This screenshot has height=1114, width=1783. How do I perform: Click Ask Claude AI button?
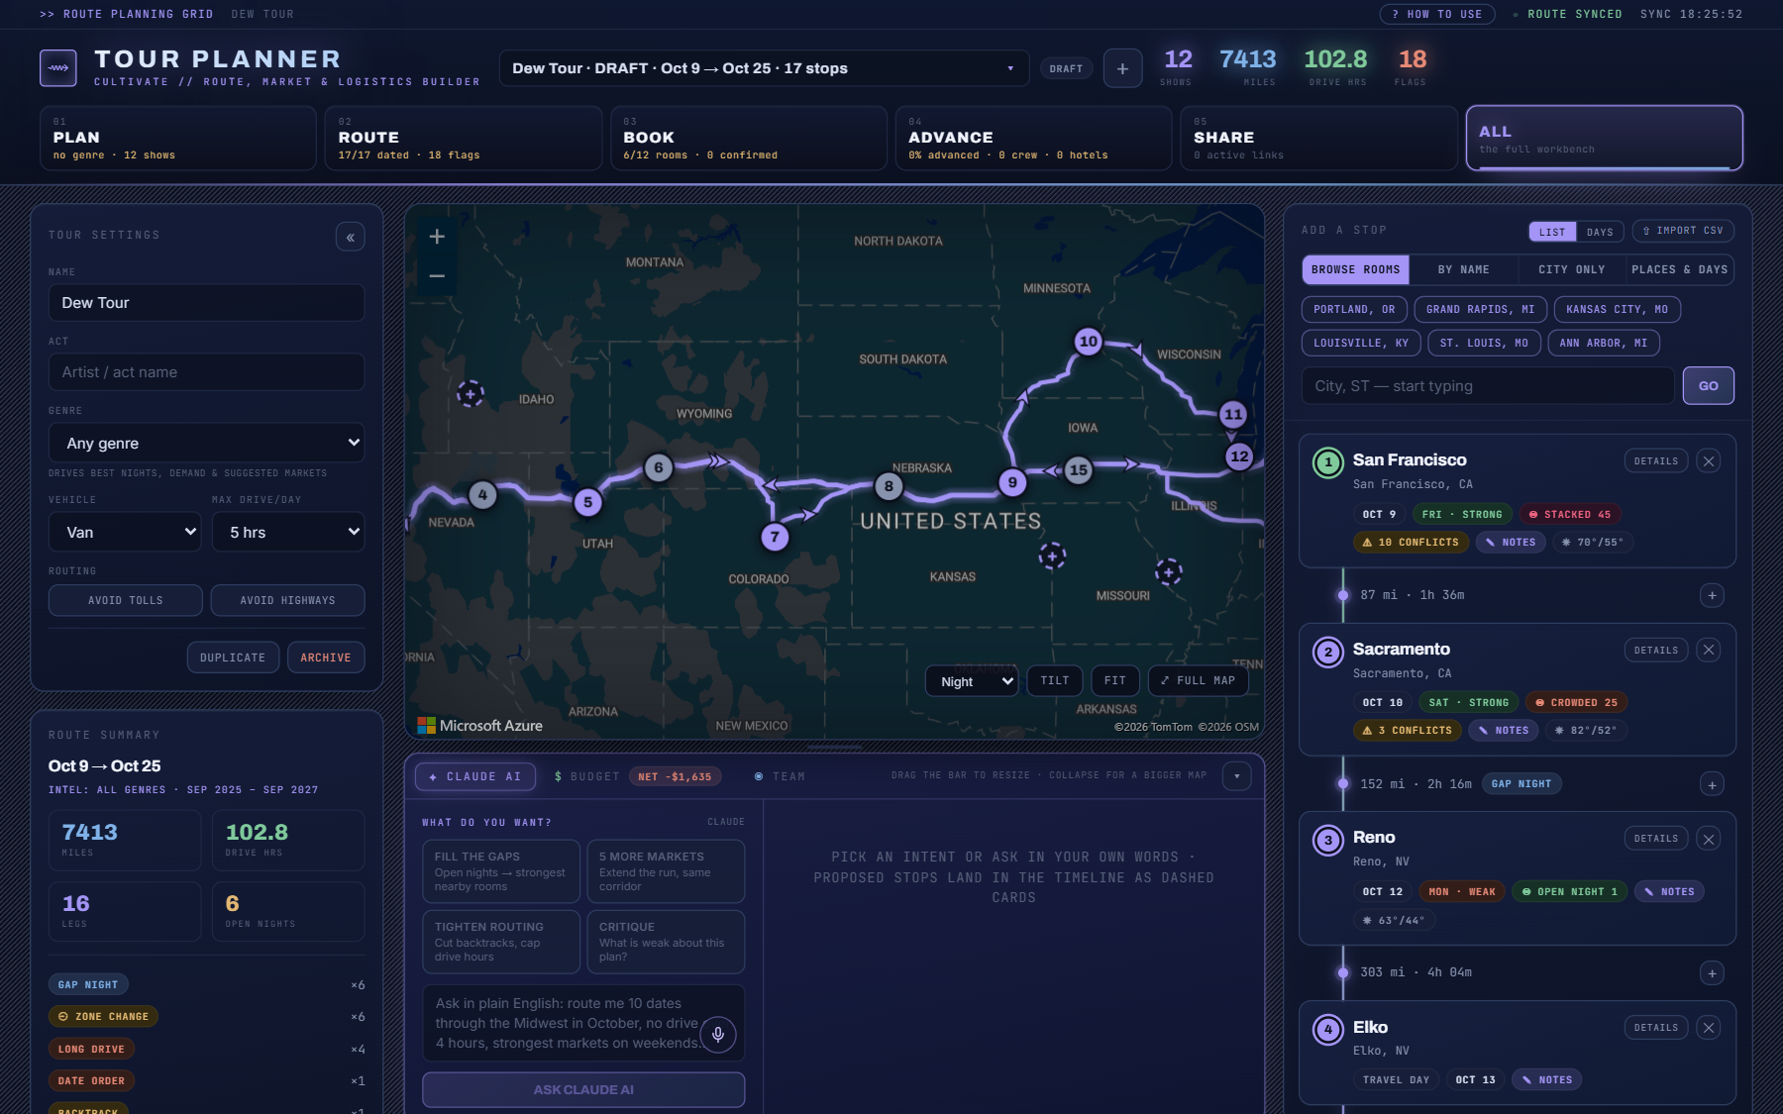coord(583,1089)
